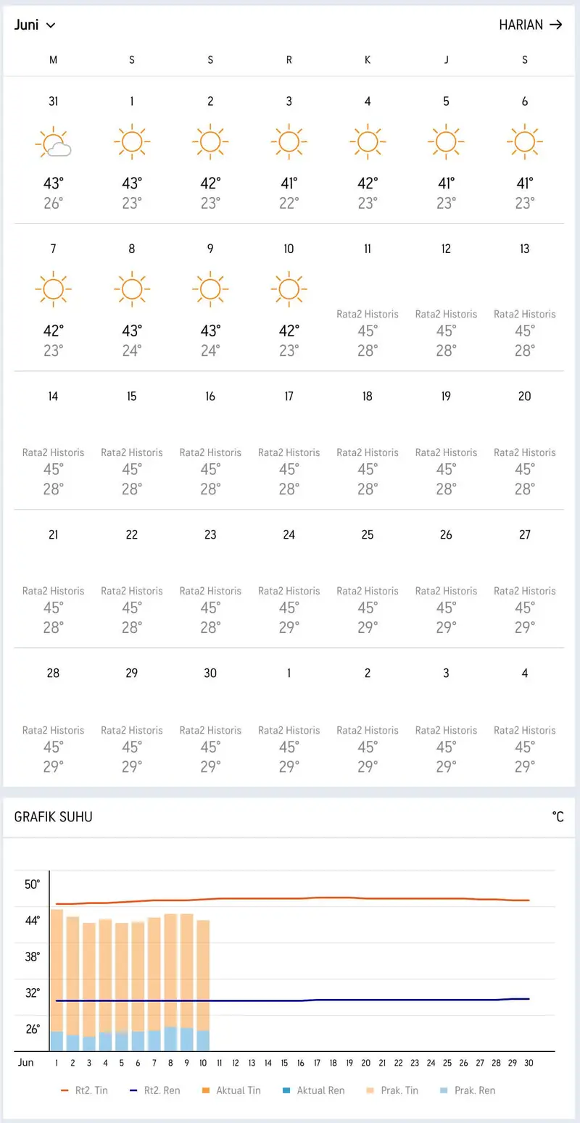Click the HARIAN arrow link
Screen dimensions: 580x1123
pyautogui.click(x=531, y=25)
